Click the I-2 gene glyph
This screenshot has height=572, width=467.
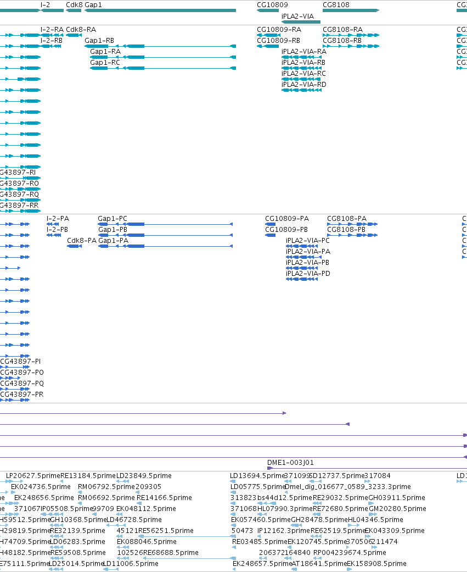pos(52,10)
